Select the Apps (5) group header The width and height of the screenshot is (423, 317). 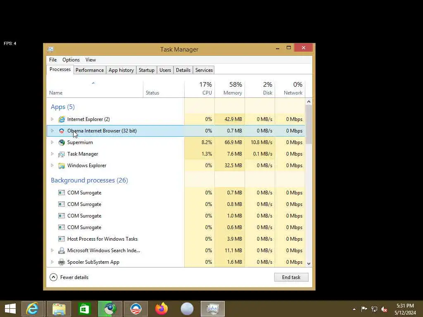[x=63, y=107]
